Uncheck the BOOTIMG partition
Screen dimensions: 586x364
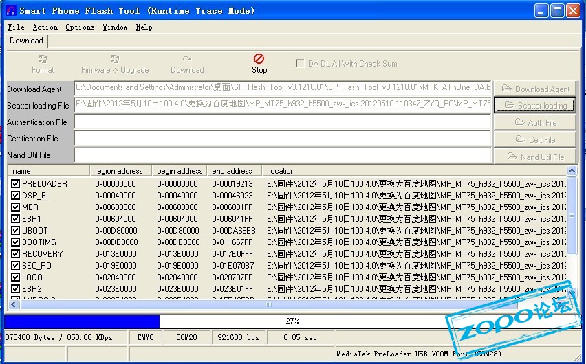pos(15,242)
